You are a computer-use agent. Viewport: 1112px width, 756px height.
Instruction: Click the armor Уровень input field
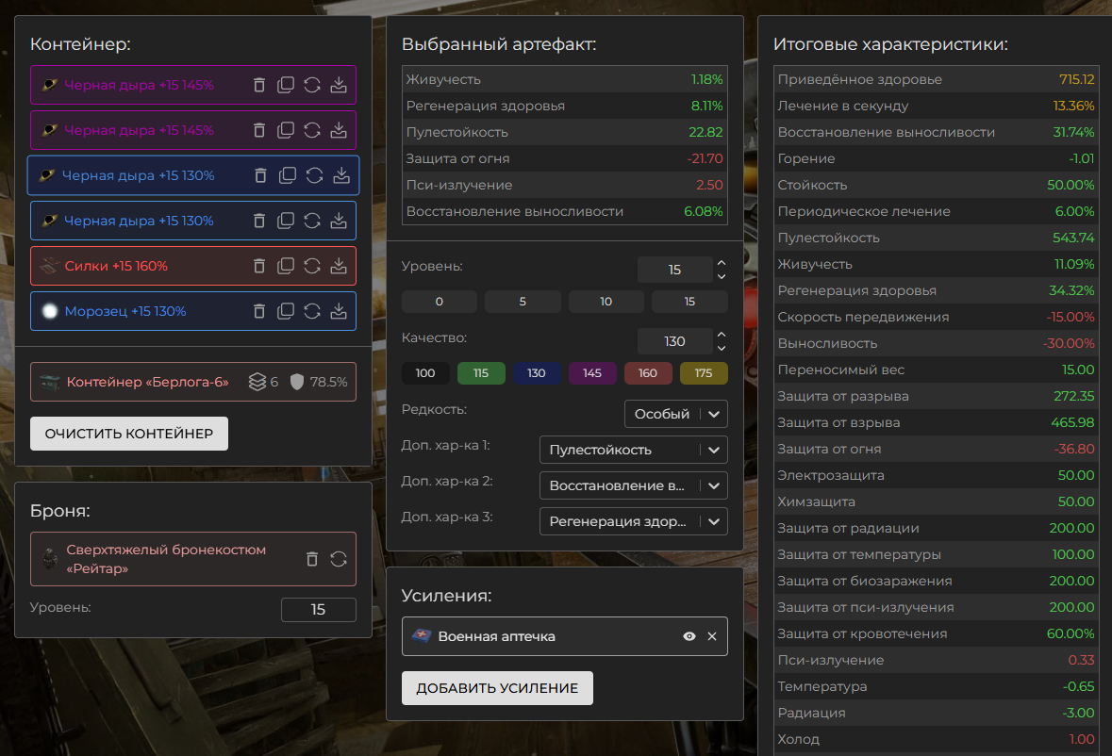(x=318, y=610)
